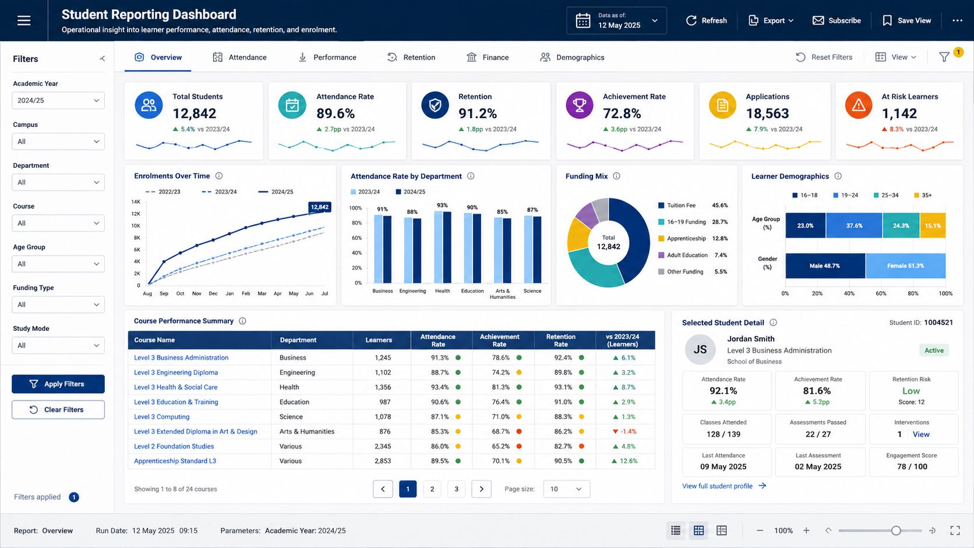This screenshot has width=974, height=548.
Task: Show info for Attendance Rate by Department
Action: (x=471, y=176)
